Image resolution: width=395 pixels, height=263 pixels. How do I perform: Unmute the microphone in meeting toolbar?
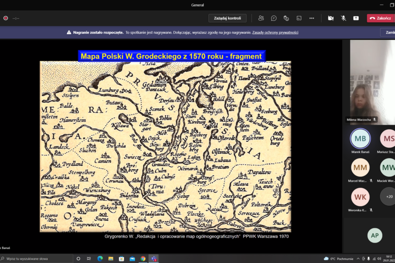(x=343, y=18)
